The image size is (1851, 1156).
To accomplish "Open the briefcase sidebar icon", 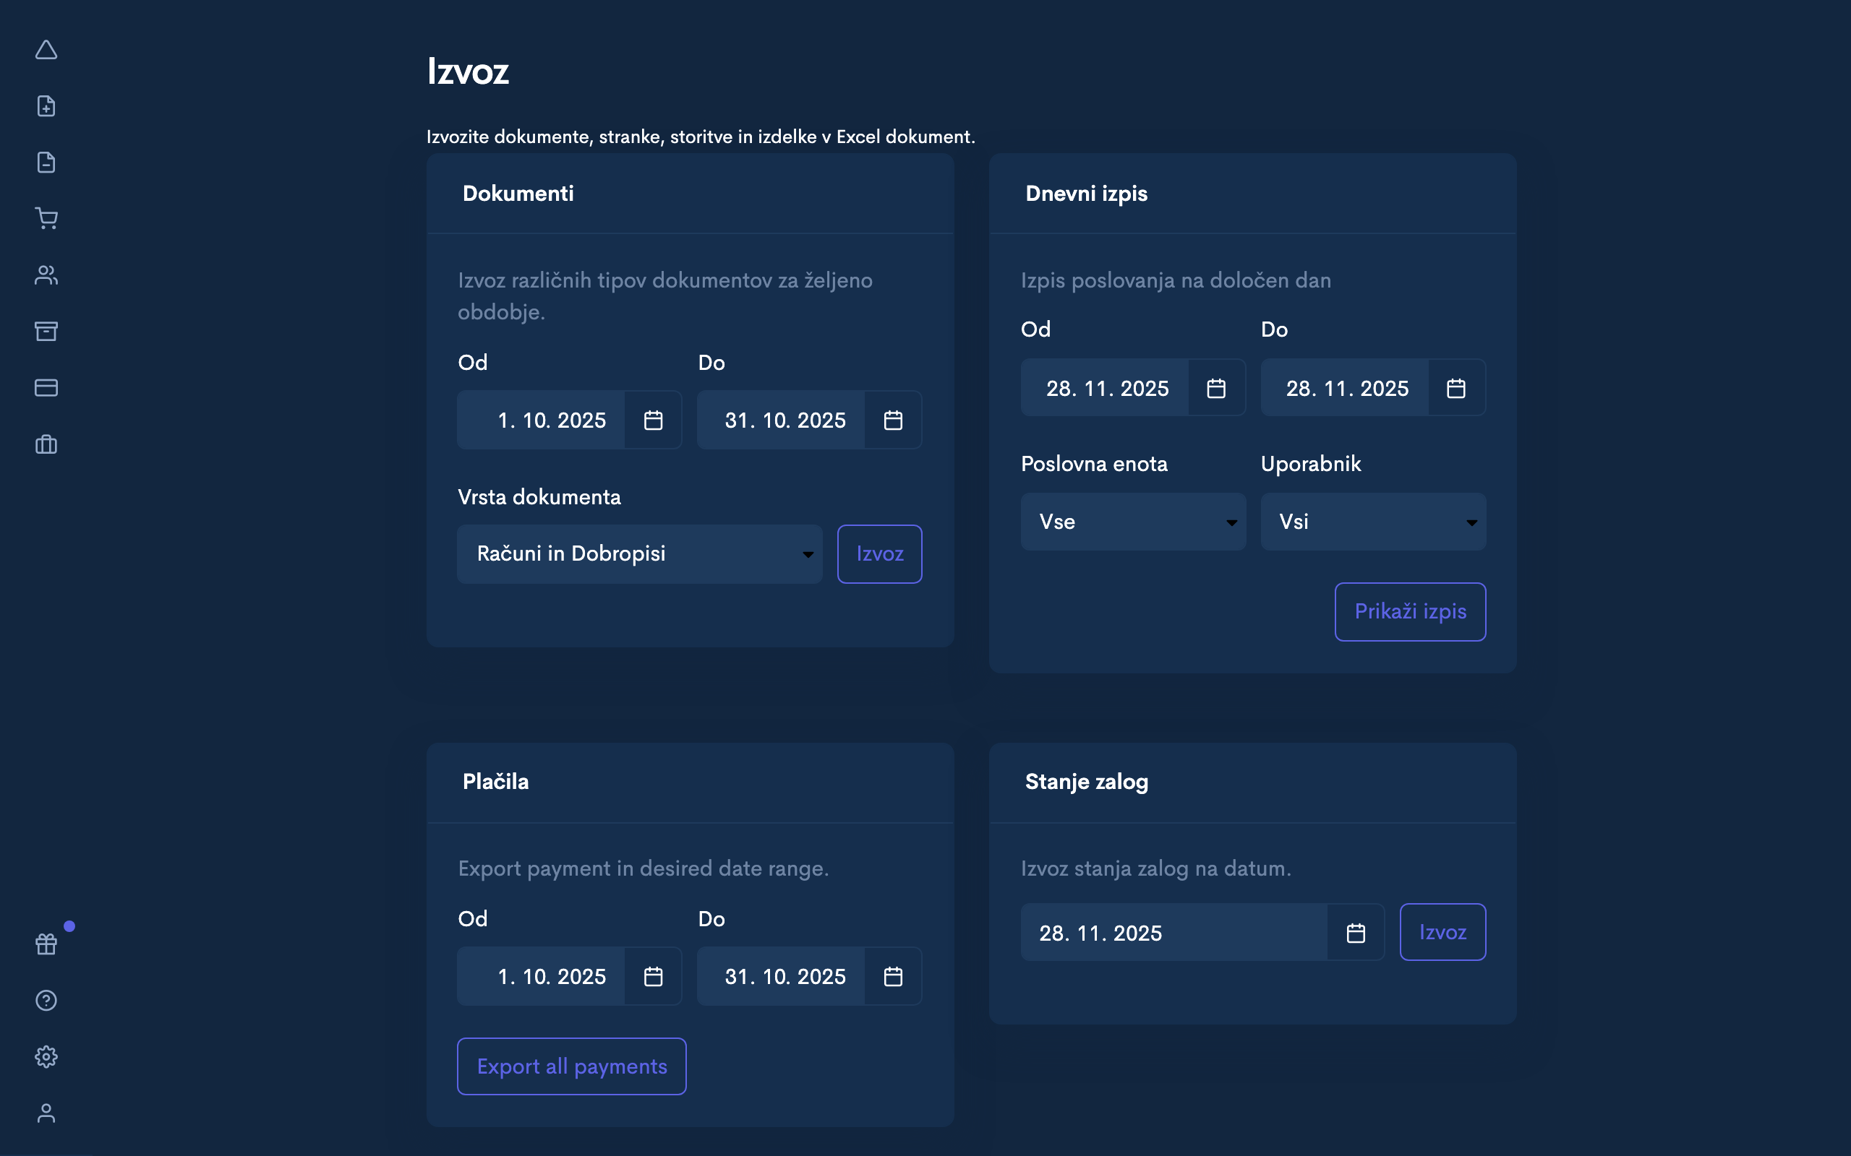I will (46, 444).
